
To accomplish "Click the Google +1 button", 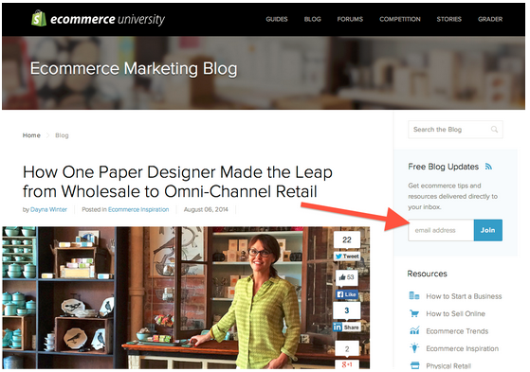I will 347,364.
